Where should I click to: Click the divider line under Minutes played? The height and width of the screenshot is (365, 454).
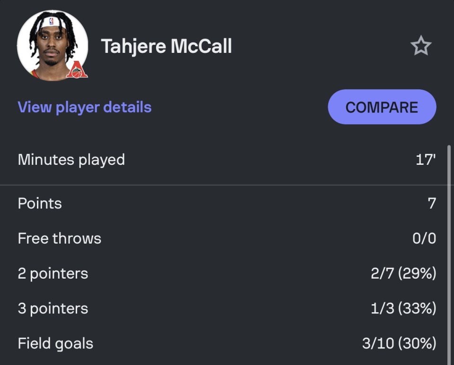[223, 185]
